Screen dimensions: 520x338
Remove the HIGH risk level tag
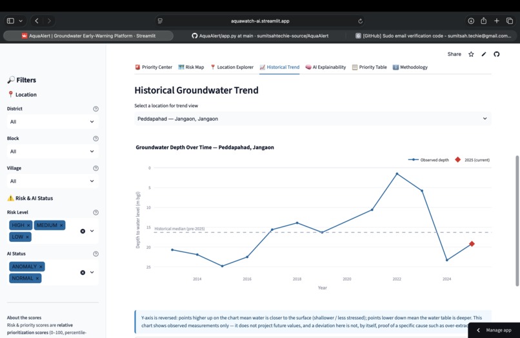coord(28,225)
